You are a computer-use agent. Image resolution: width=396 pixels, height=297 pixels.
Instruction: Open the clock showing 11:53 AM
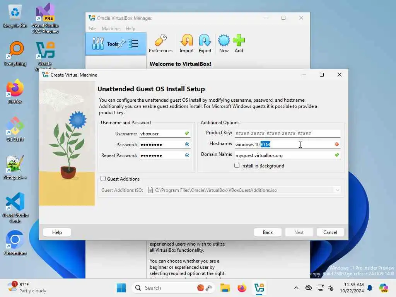click(352, 288)
